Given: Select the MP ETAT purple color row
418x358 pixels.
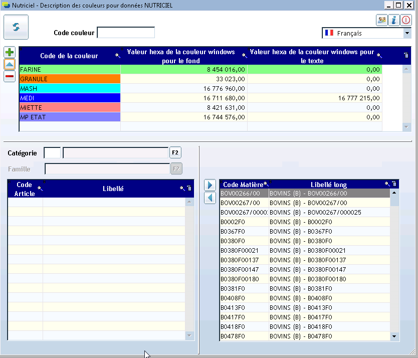Looking at the screenshot, I should click(x=201, y=117).
